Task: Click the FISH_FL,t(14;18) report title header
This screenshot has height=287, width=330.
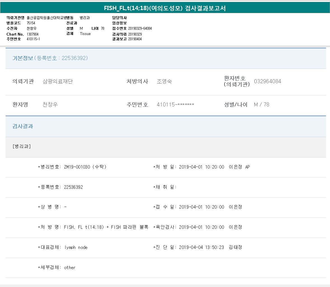Action: (165, 8)
